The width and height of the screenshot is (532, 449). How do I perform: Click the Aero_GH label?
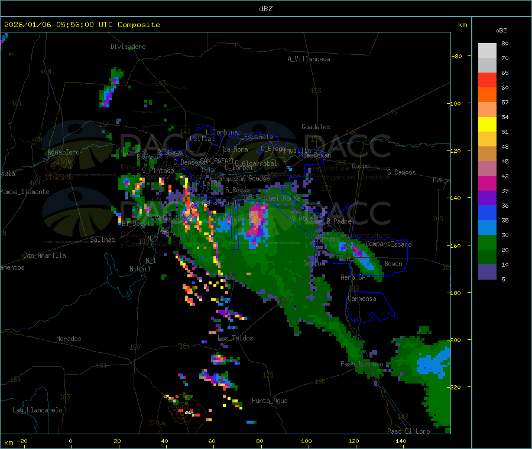[353, 277]
